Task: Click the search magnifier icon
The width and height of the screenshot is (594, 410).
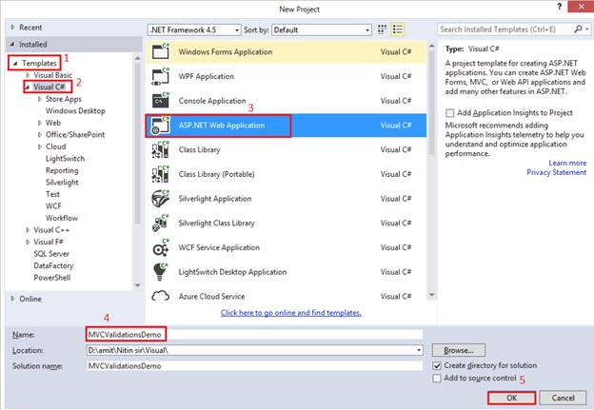Action: point(578,29)
